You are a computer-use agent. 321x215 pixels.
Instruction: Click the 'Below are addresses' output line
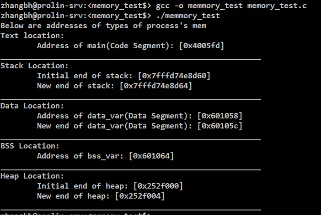[x=103, y=26]
